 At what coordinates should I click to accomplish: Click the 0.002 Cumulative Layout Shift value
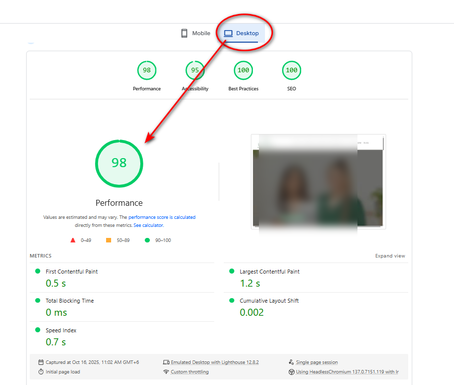pos(251,312)
